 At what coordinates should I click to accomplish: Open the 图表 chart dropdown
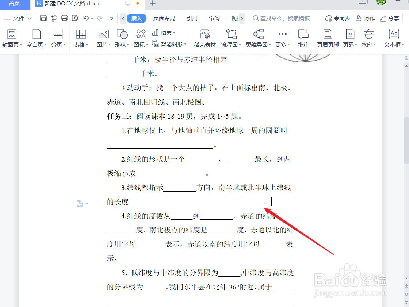pyautogui.click(x=164, y=32)
